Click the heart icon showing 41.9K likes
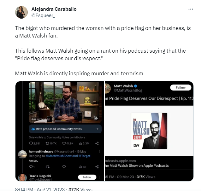Screen dimensions: 201x191 point(64,143)
